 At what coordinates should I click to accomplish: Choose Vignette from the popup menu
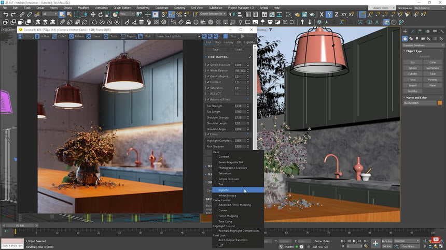[238, 190]
